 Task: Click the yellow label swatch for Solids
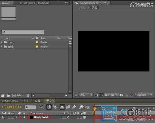coord(37,46)
